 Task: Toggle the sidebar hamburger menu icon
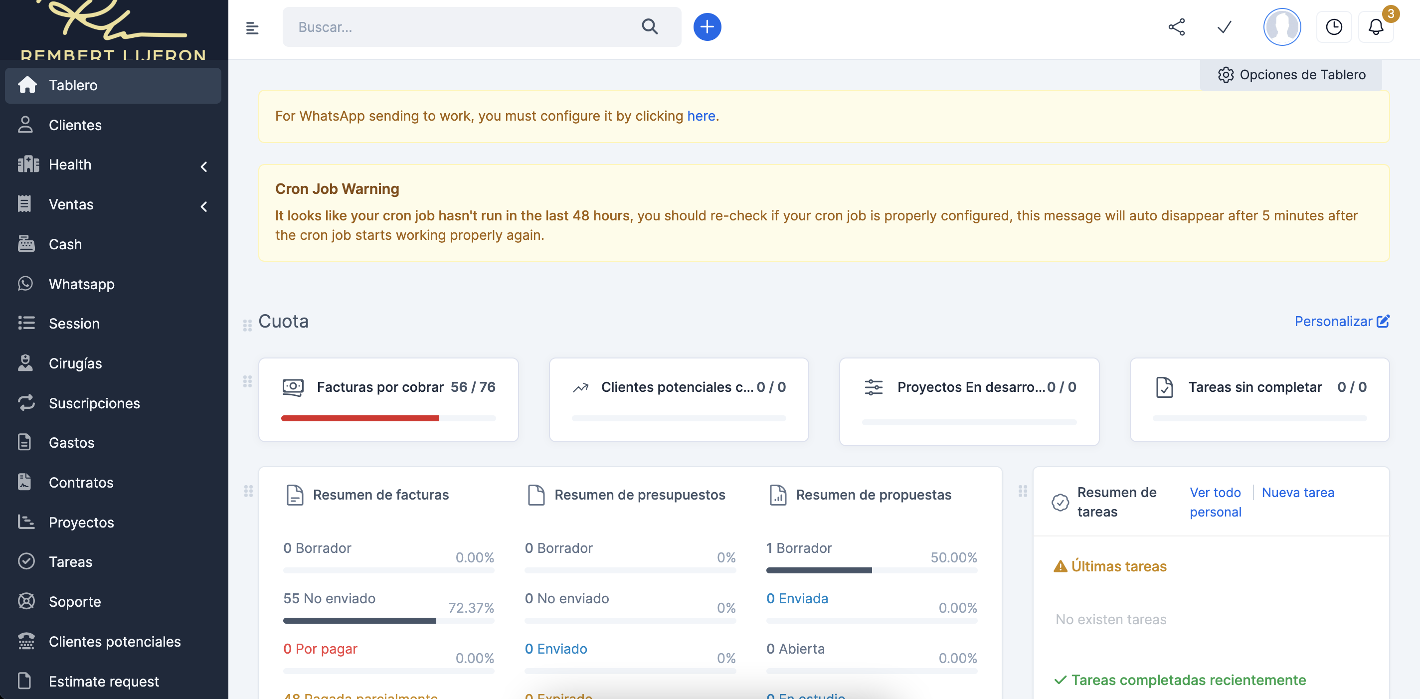click(x=252, y=27)
